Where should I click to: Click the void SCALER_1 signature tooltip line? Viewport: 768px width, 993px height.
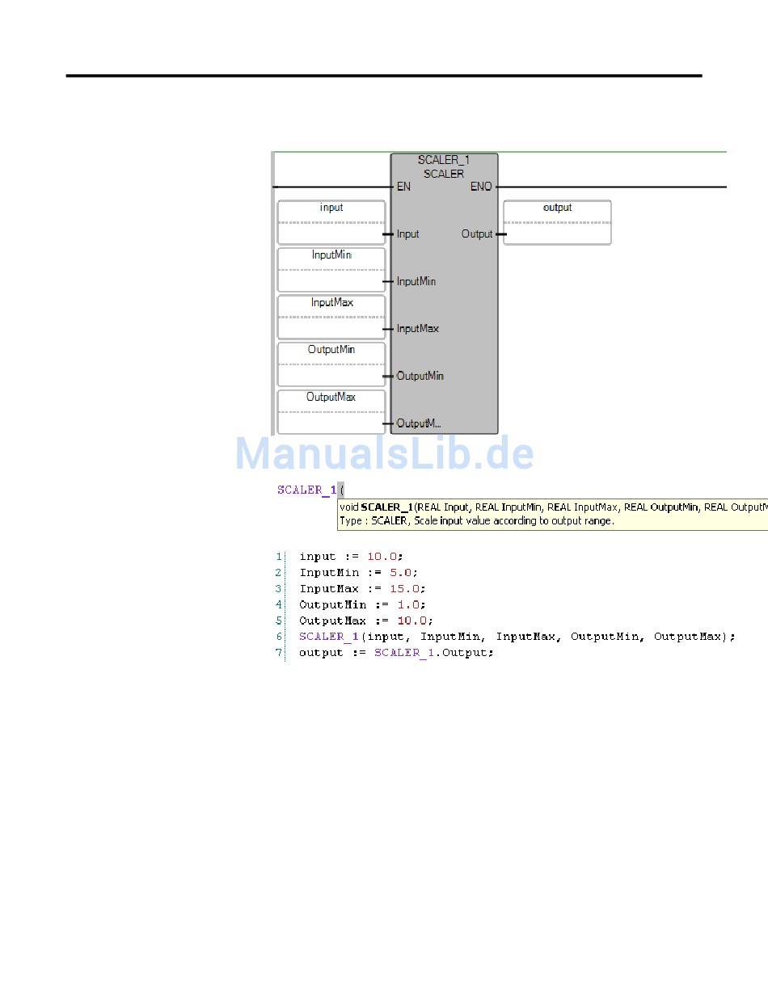(x=553, y=507)
